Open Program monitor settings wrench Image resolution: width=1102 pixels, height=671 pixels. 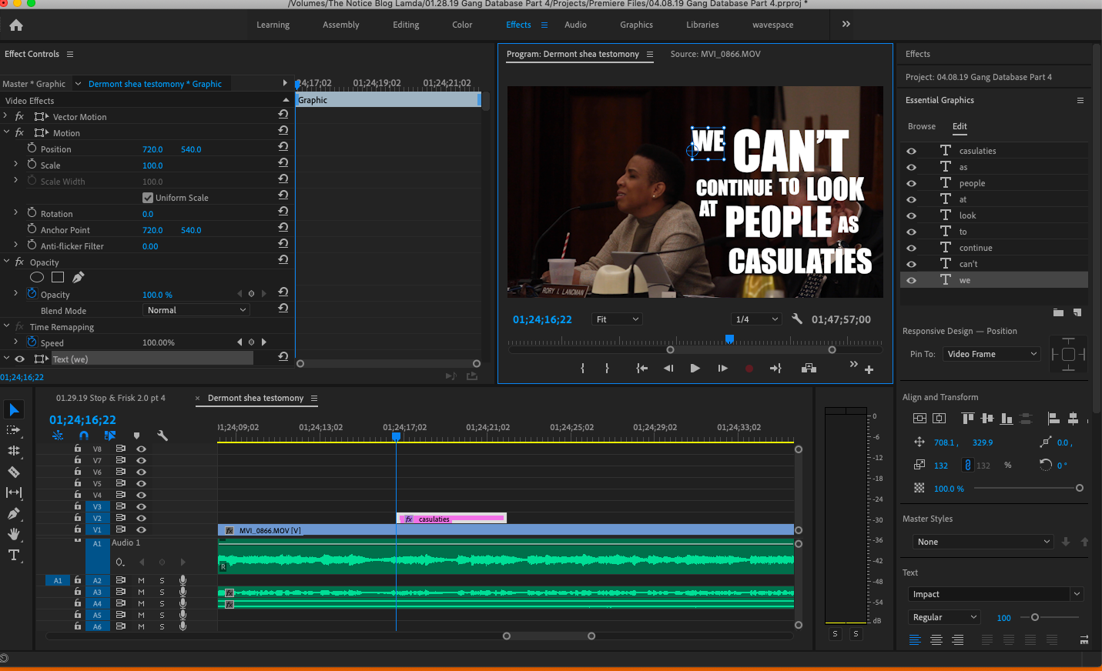[797, 319]
